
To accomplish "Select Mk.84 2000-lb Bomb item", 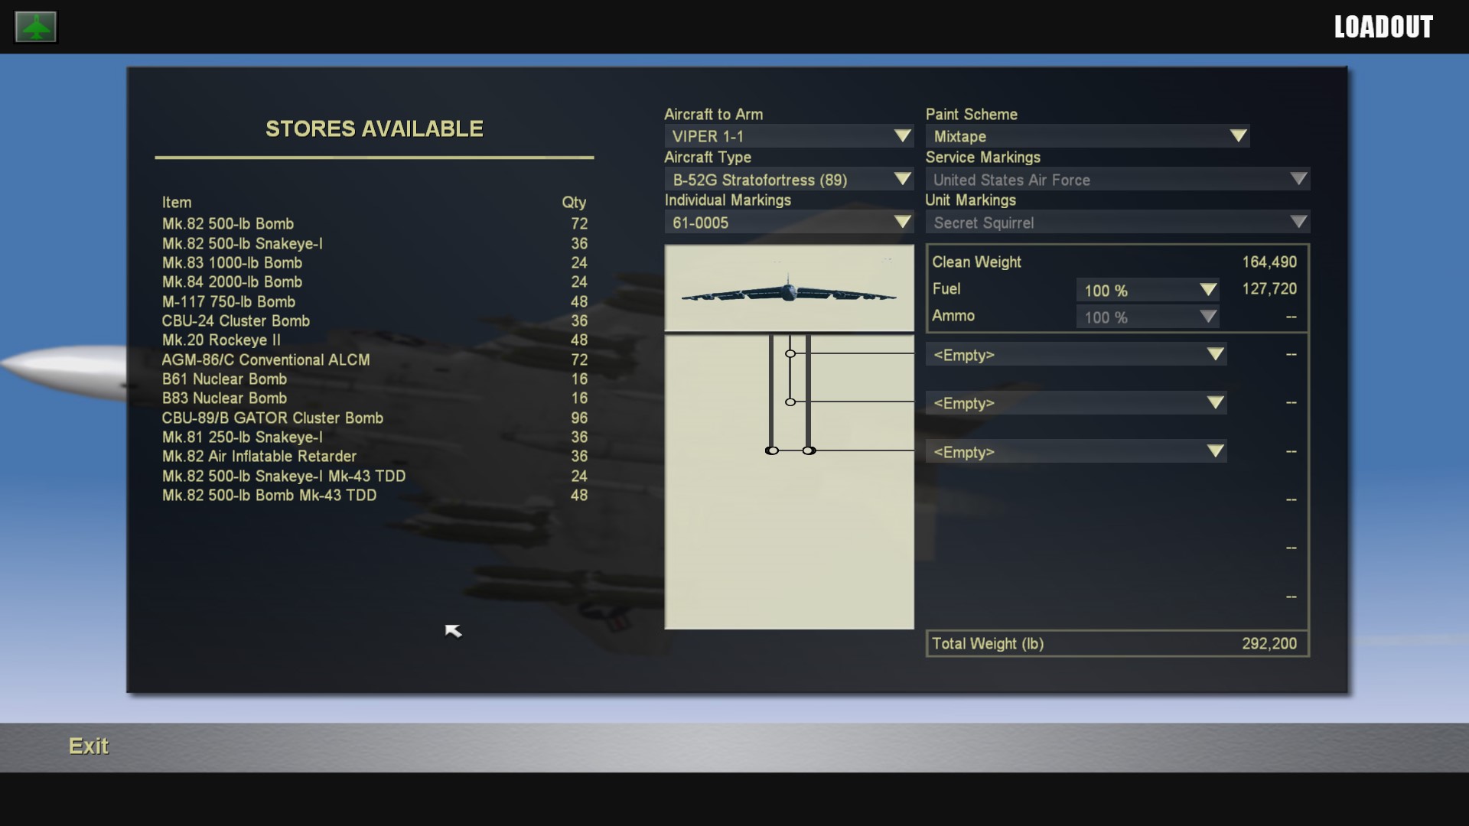I will [375, 282].
